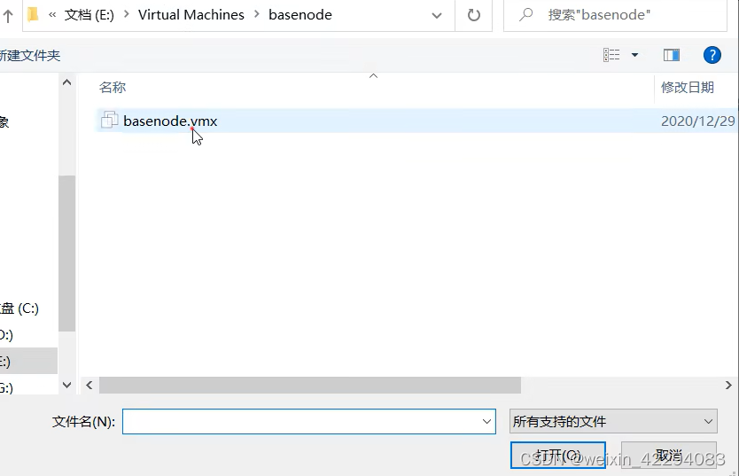739x476 pixels.
Task: Go up one folder level with up arrow
Action: 8,16
